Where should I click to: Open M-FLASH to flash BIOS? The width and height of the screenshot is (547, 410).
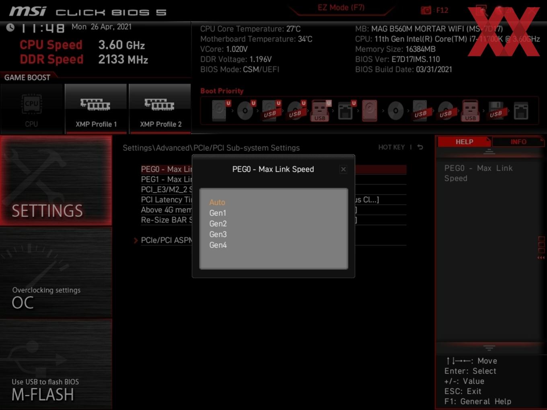pyautogui.click(x=56, y=364)
